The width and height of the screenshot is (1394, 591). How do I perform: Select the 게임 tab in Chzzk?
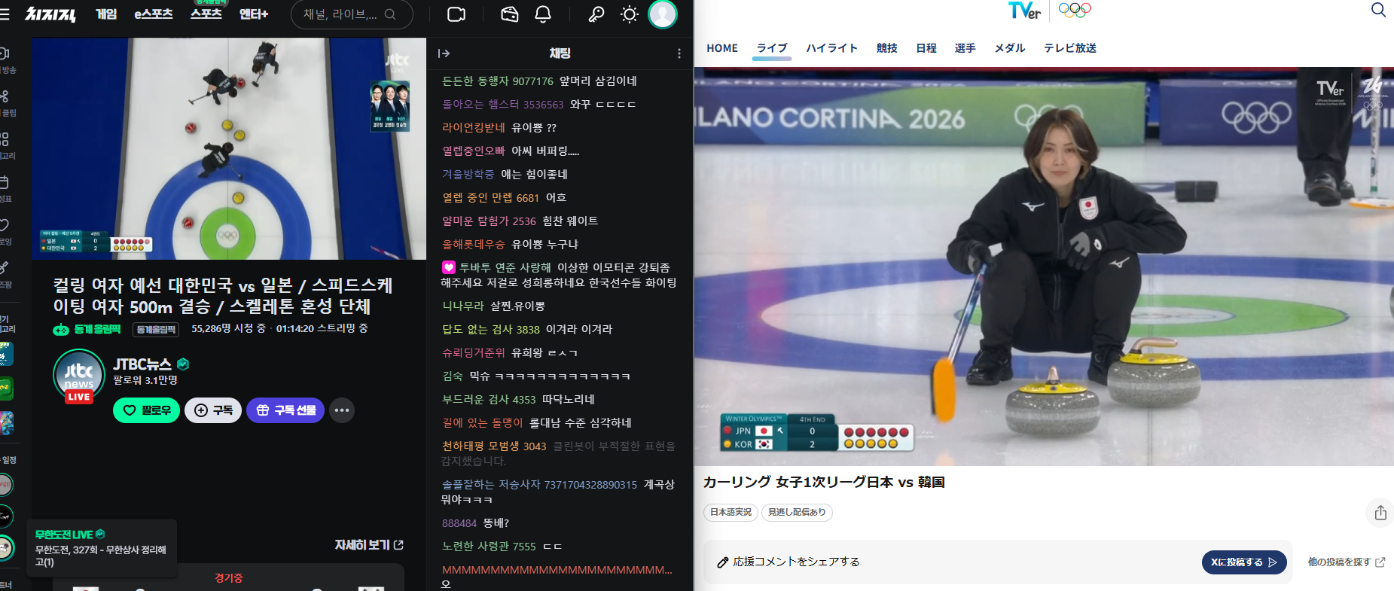pyautogui.click(x=106, y=14)
